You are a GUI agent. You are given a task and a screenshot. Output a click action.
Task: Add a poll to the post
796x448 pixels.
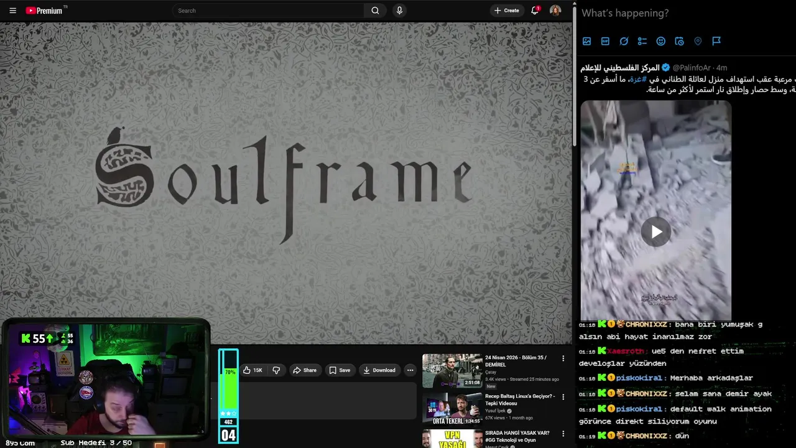coord(642,41)
